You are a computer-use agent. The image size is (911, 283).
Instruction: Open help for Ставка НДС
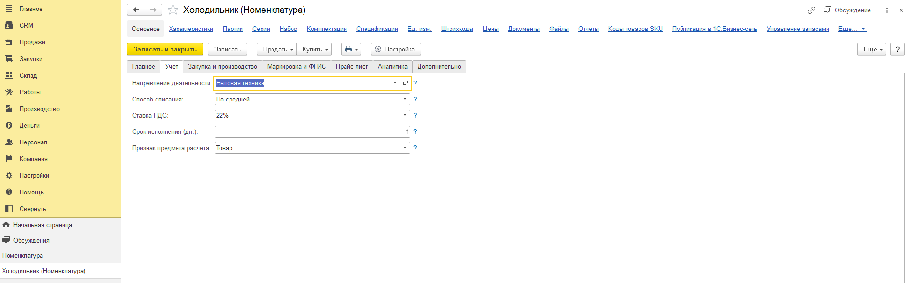[415, 115]
